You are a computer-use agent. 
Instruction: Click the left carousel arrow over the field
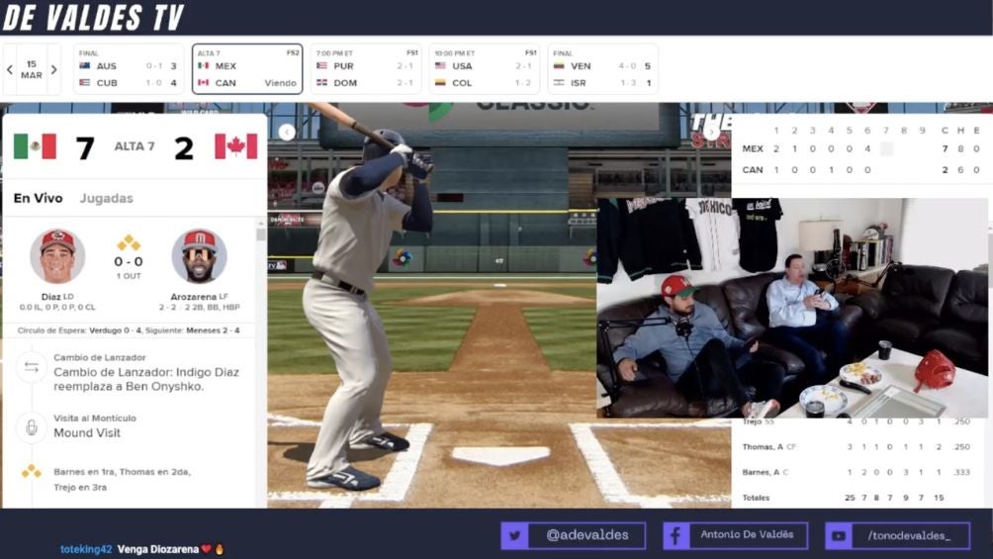(287, 132)
